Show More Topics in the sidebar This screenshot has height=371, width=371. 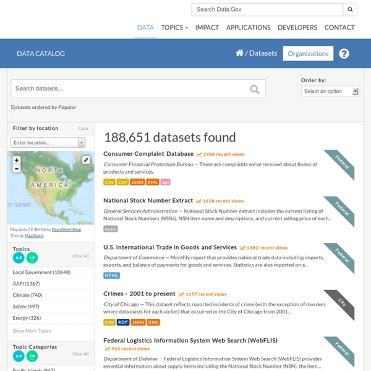[x=32, y=331]
